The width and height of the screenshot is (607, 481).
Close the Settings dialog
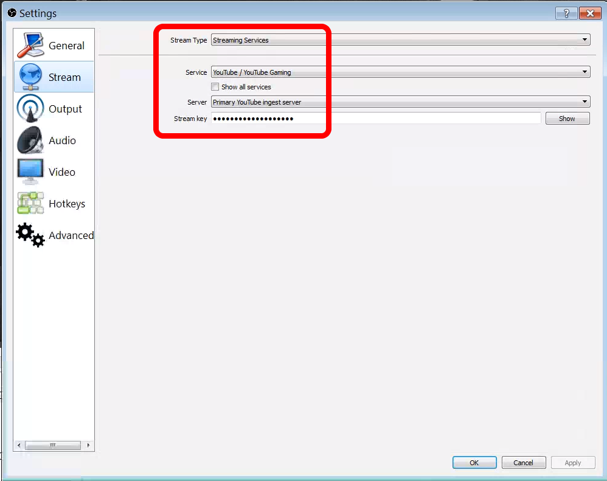[x=590, y=13]
